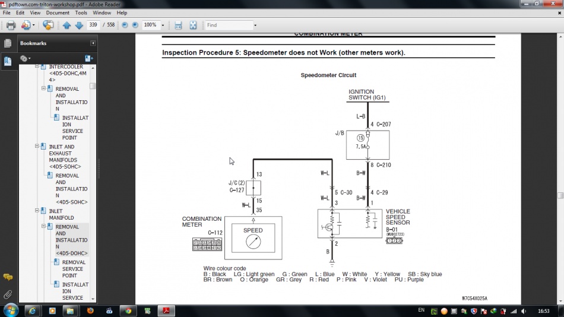Click the fit page toolbar icon

(x=193, y=25)
